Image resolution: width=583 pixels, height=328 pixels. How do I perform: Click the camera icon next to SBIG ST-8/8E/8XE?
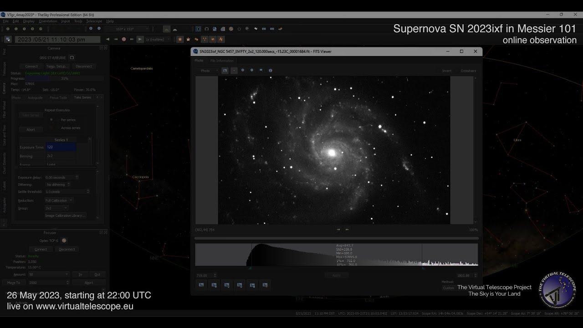[72, 58]
